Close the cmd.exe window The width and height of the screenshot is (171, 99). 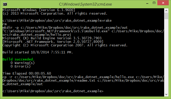tap(163, 3)
